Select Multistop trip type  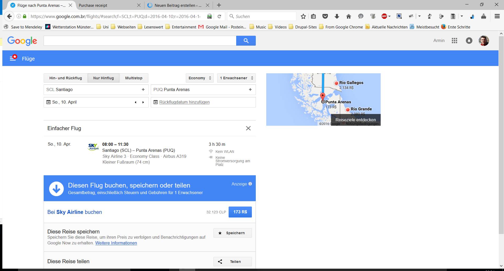click(134, 78)
